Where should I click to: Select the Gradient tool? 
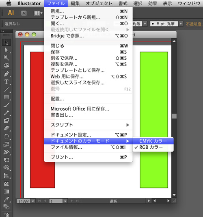(x=6, y=191)
